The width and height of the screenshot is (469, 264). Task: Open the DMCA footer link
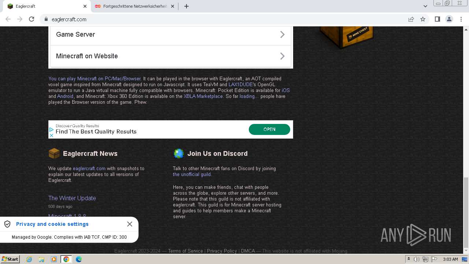coord(248,251)
